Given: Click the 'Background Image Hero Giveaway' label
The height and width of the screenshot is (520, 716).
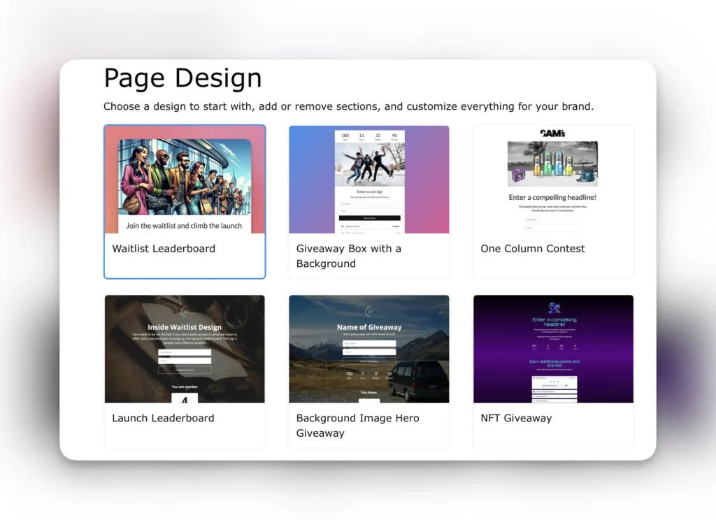Looking at the screenshot, I should (357, 426).
